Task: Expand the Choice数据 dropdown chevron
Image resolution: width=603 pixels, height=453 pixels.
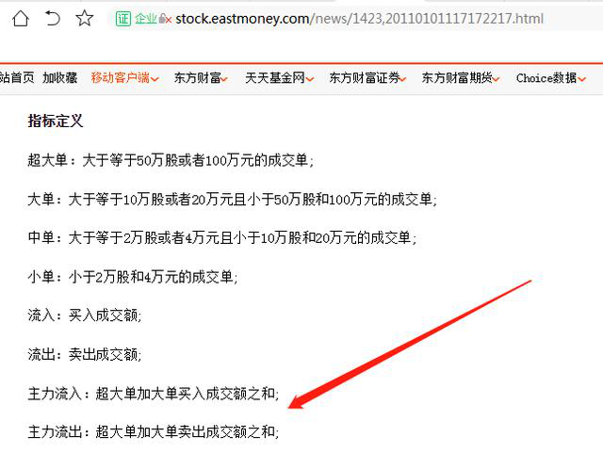Action: [x=581, y=79]
